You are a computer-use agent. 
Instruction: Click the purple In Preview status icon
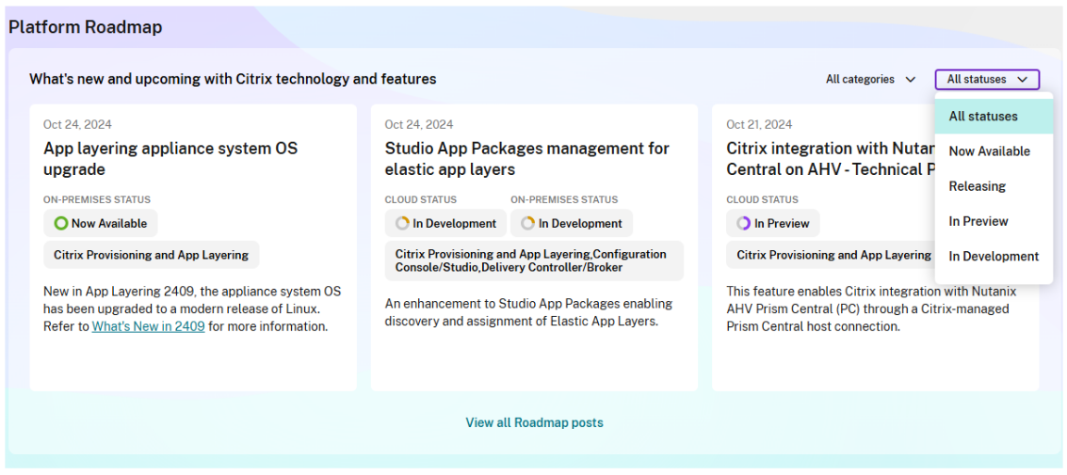pos(744,224)
